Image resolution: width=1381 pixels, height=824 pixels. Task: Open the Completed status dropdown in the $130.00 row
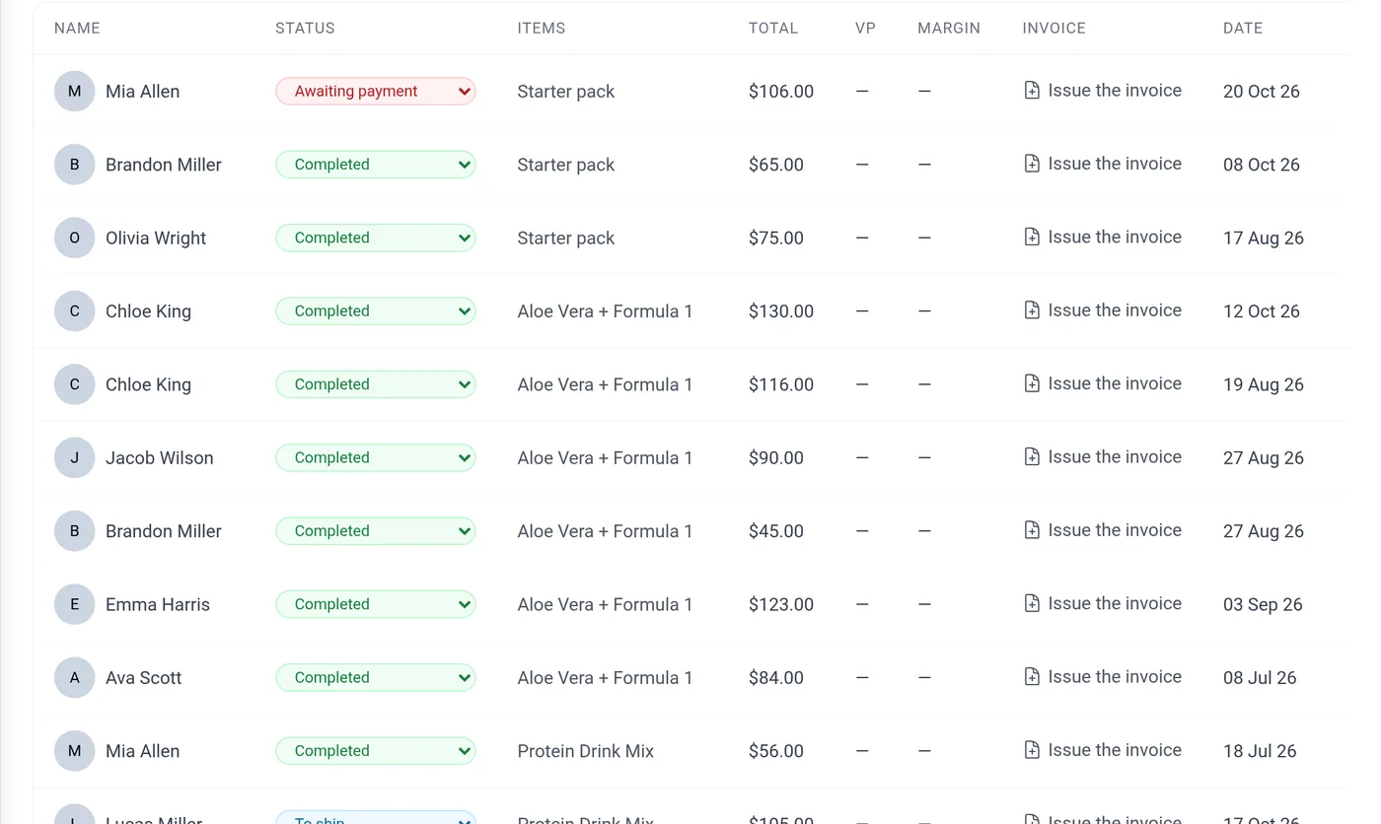coord(376,311)
